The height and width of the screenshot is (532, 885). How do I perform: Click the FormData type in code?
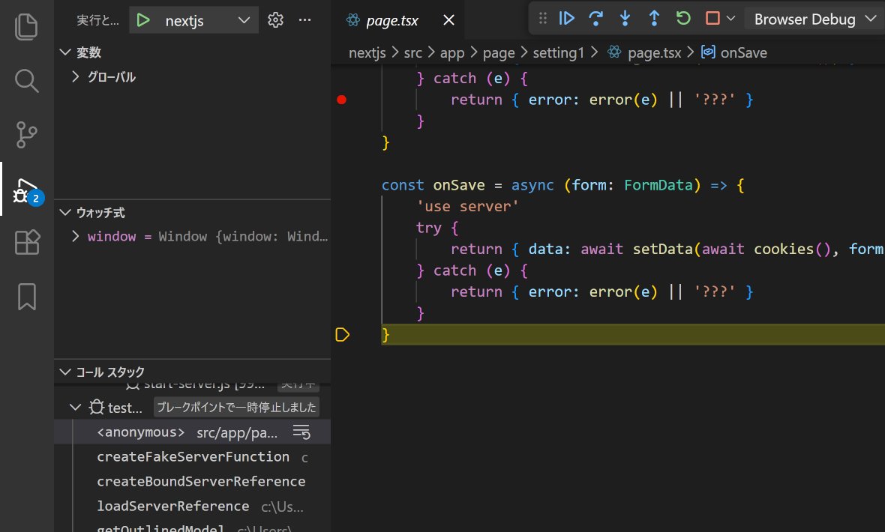[x=658, y=185]
